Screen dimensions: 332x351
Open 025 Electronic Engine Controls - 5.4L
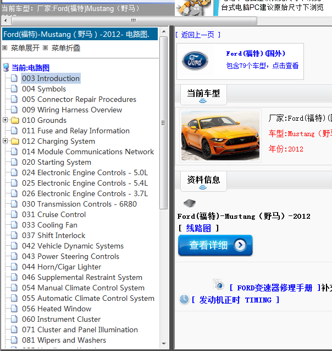[x=85, y=183]
